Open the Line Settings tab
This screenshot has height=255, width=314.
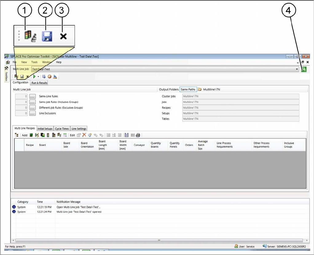pos(79,128)
